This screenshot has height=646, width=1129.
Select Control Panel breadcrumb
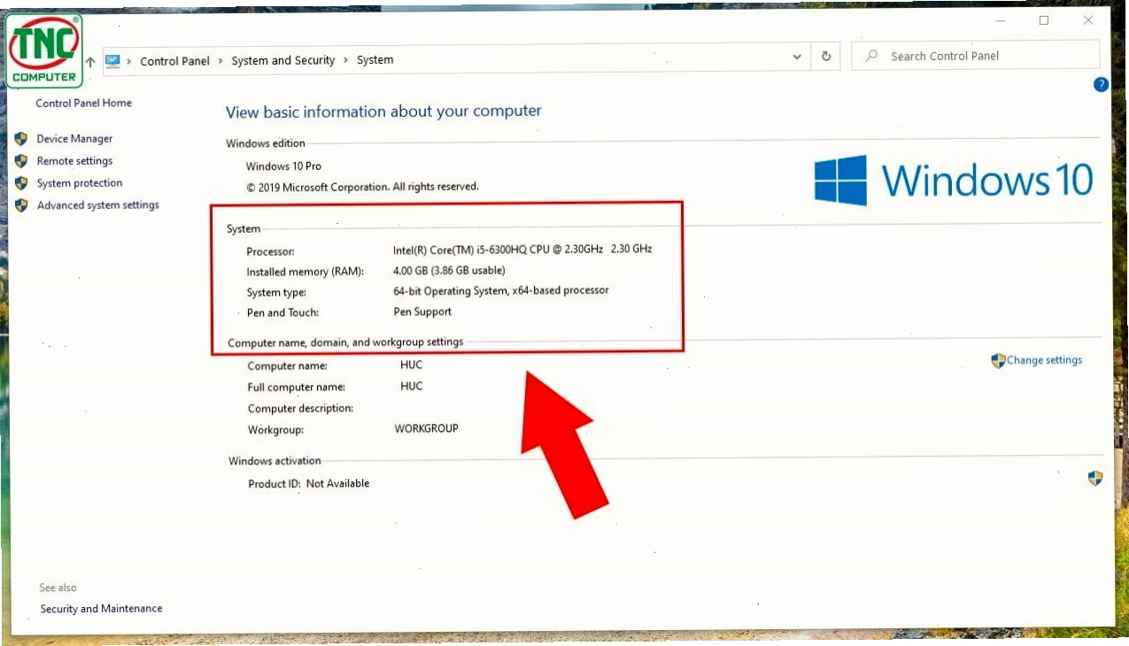174,61
